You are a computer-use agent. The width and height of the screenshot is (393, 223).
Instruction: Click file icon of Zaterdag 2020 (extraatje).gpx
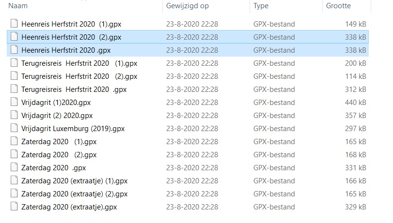(x=14, y=206)
